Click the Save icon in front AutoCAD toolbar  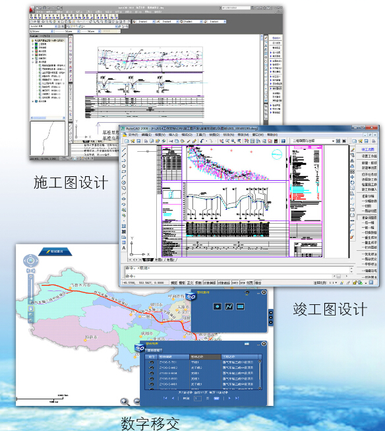(x=138, y=141)
